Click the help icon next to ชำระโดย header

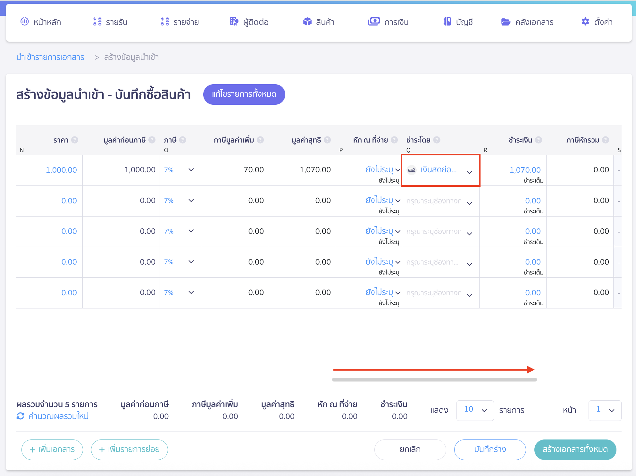[437, 140]
